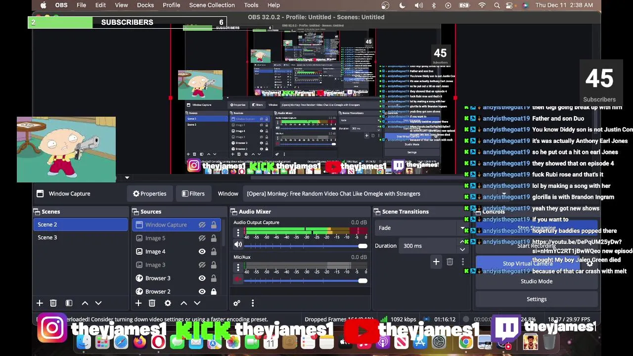Click the Bluetooth menu bar icon
Image resolution: width=633 pixels, height=356 pixels.
point(434,5)
